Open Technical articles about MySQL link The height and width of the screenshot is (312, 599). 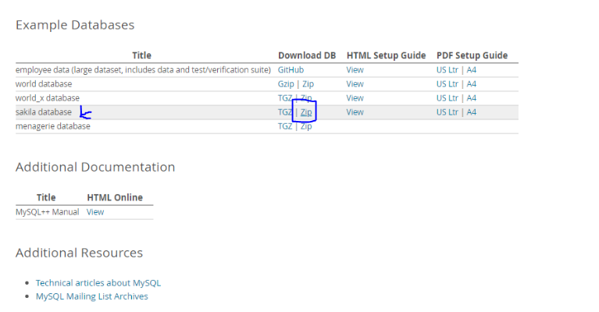click(98, 283)
